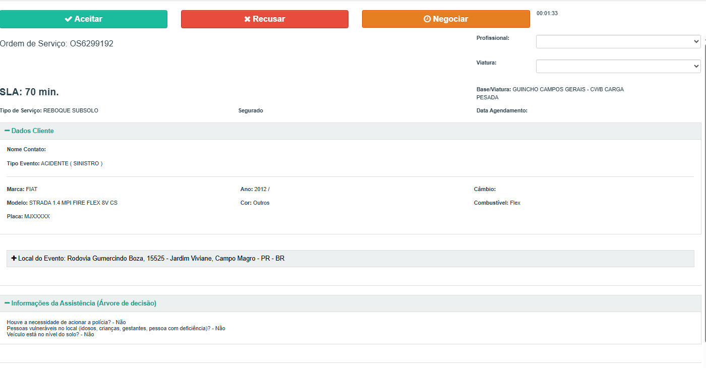Click the GUINCHO CAMPOS GERAIS base text

[568, 90]
